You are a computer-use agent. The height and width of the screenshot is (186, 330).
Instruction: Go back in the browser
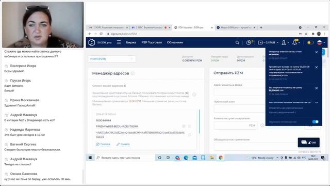point(90,34)
